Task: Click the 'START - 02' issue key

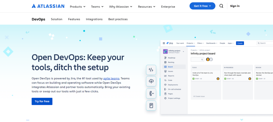Action: [198, 79]
